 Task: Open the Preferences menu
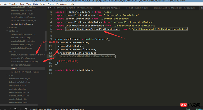click(62, 4)
